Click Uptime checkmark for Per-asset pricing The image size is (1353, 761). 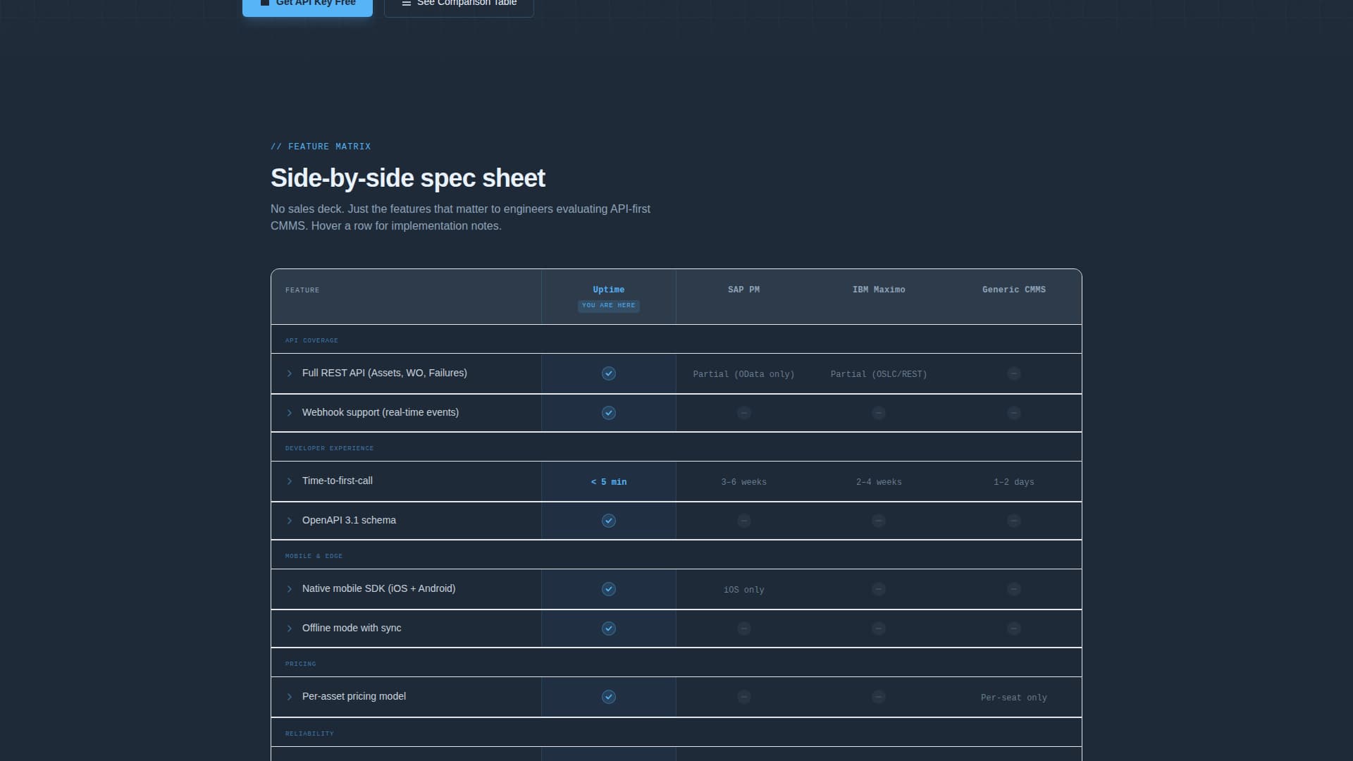[x=609, y=697]
